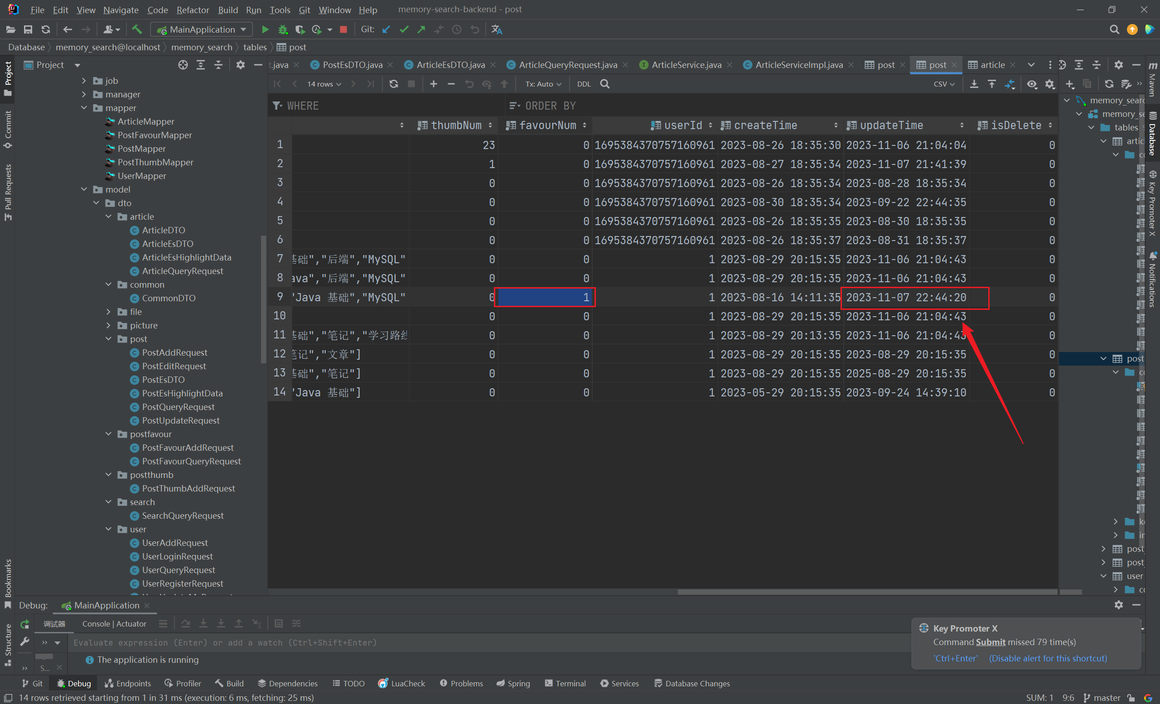Show hidden editor tabs dropdown
Viewport: 1160px width, 704px height.
[1031, 65]
